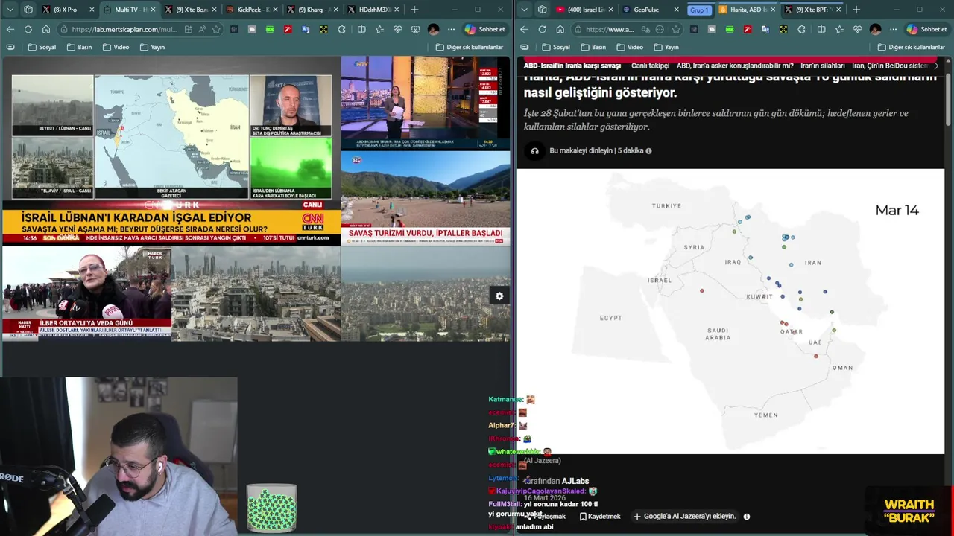The image size is (954, 536).
Task: Bookmark this page with star in right browser
Action: pyautogui.click(x=675, y=29)
